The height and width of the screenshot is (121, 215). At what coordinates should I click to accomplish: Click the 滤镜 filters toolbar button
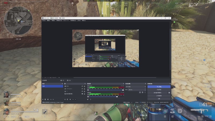coord(69,80)
